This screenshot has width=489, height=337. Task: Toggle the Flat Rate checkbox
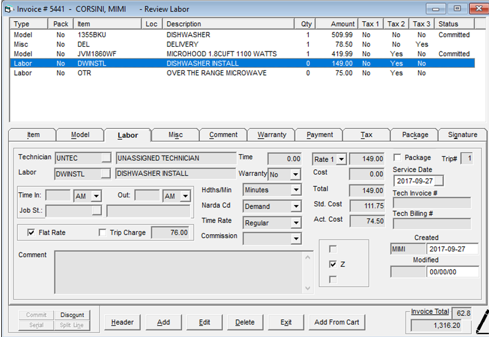pos(31,232)
